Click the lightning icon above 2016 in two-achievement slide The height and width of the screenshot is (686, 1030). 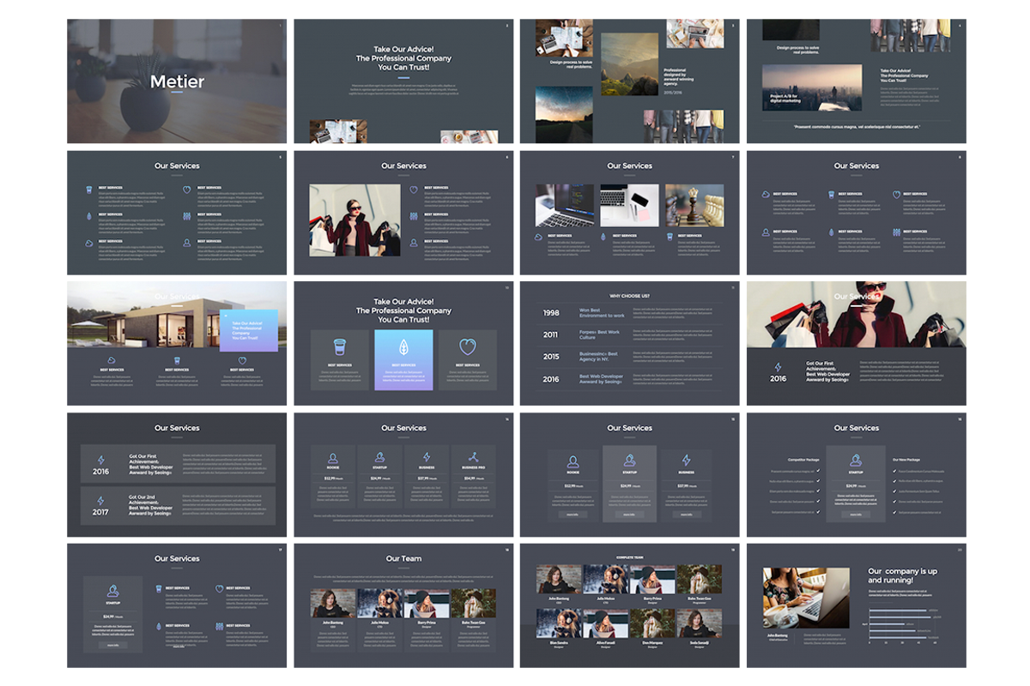click(x=100, y=460)
